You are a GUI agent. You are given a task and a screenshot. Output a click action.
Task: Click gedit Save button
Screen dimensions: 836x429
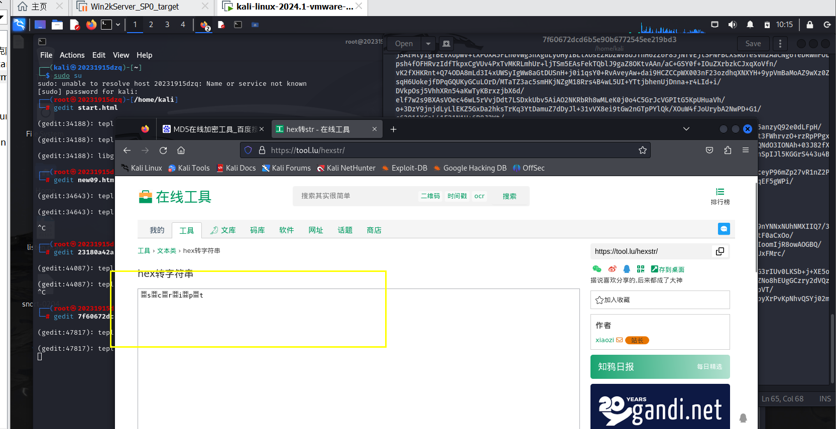tap(753, 44)
